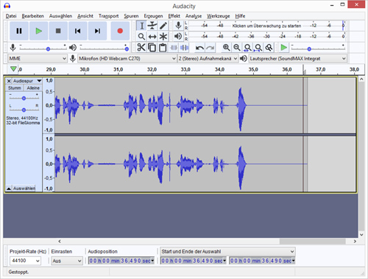This screenshot has width=368, height=279.
Task: Open the Werkzeuge menu
Action: pos(218,16)
